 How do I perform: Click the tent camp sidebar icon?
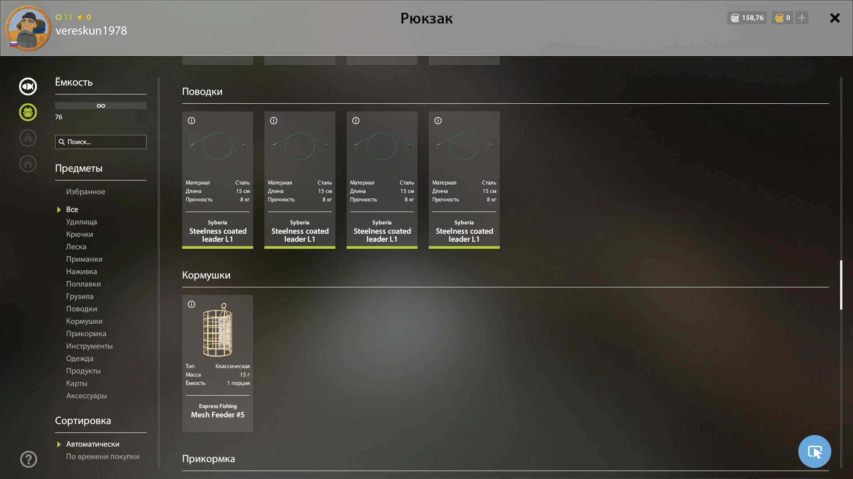pos(28,138)
